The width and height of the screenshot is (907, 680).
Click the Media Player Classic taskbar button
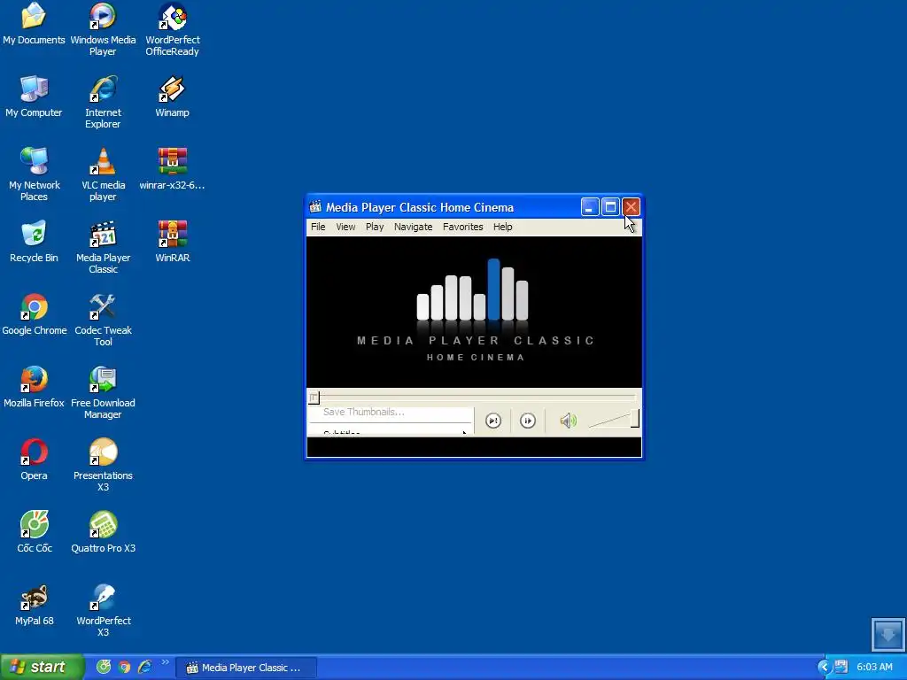[x=246, y=668]
